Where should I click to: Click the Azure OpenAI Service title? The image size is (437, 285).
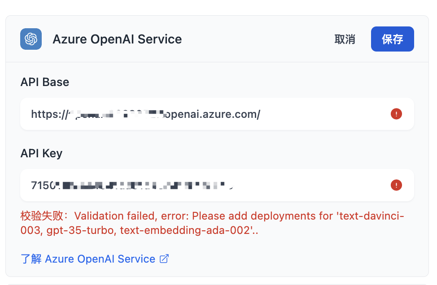(x=117, y=39)
